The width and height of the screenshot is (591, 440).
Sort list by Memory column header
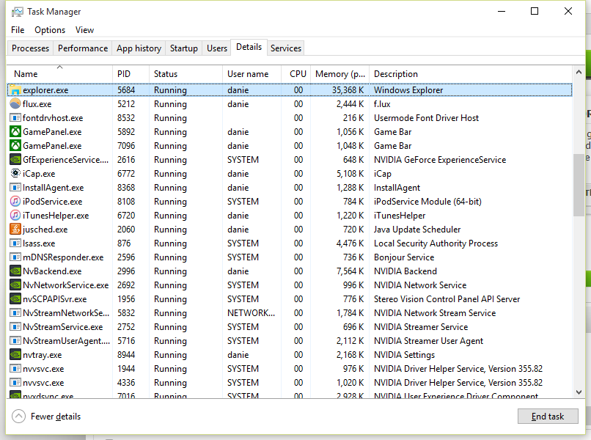tap(339, 74)
